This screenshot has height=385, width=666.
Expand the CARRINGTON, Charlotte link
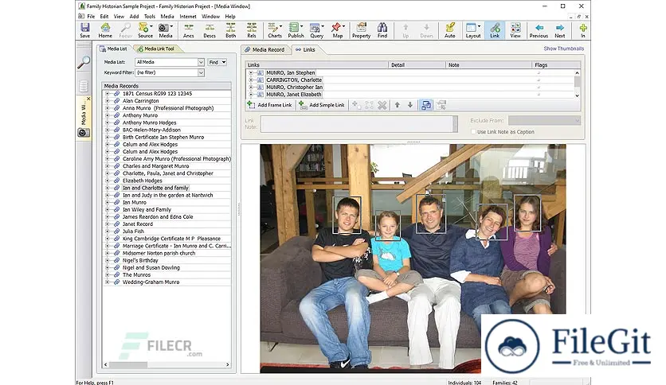(251, 80)
